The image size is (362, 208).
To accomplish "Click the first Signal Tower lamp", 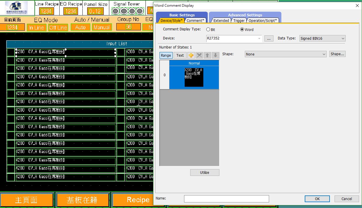I will (x=116, y=11).
